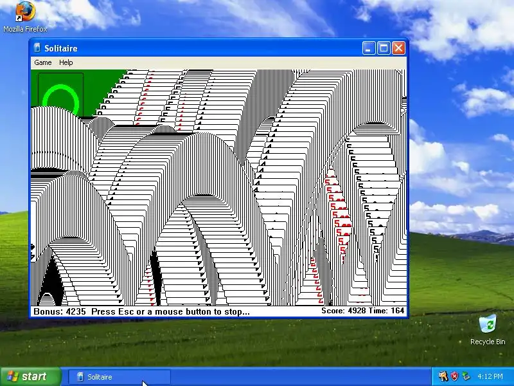
Task: Open the Game menu in Solitaire
Action: click(x=43, y=62)
